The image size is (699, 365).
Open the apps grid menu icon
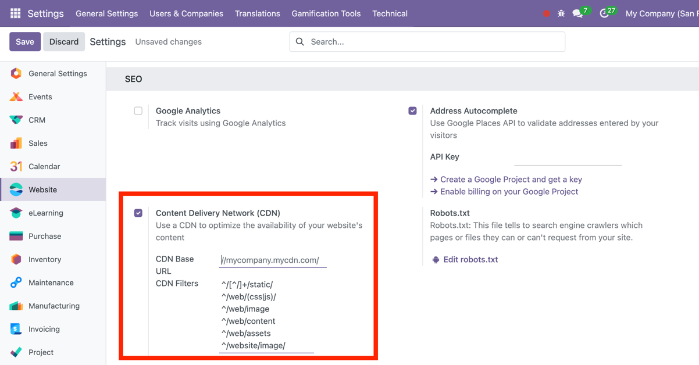[x=16, y=13]
